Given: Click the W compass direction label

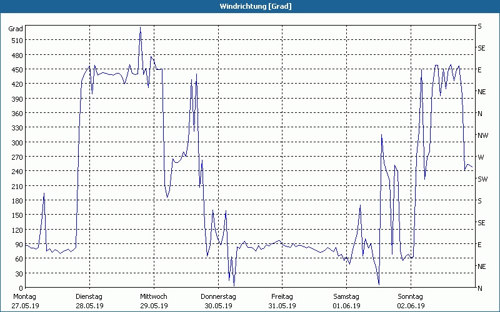Looking at the screenshot, I should [x=480, y=157].
